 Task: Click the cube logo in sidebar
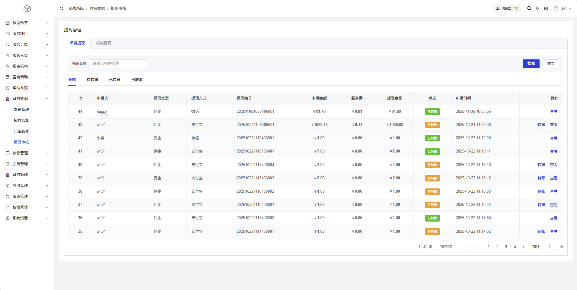27,9
